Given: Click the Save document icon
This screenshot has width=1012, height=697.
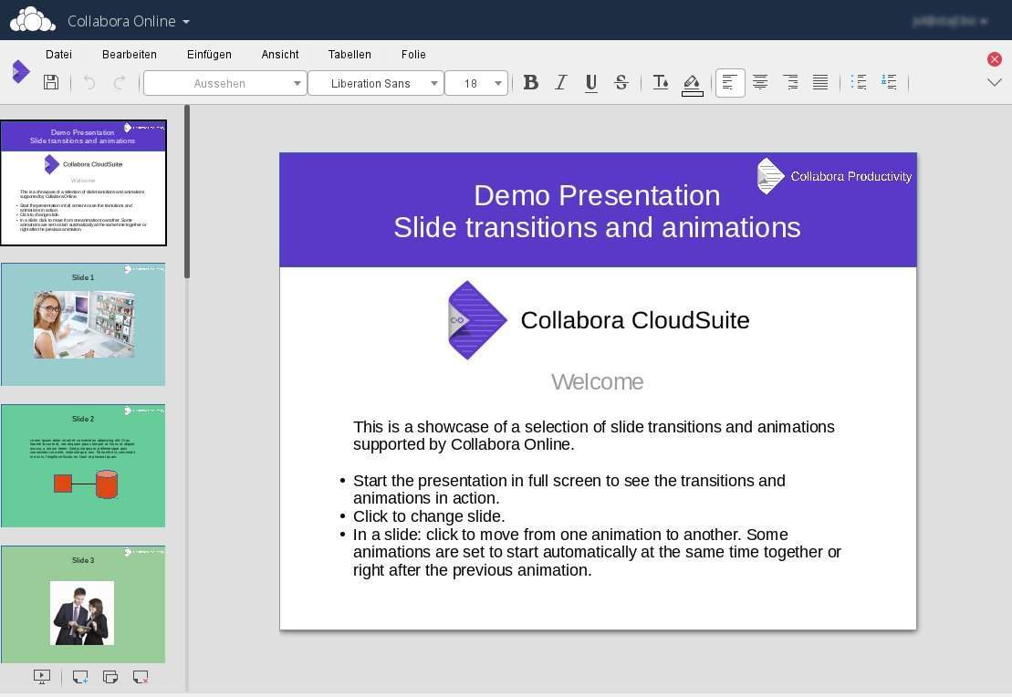Looking at the screenshot, I should point(51,82).
